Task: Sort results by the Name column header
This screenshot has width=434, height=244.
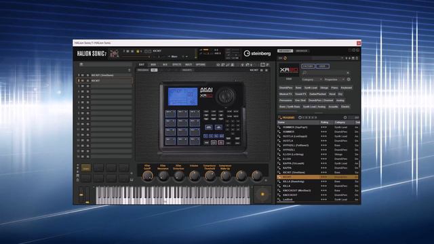Action: 298,122
